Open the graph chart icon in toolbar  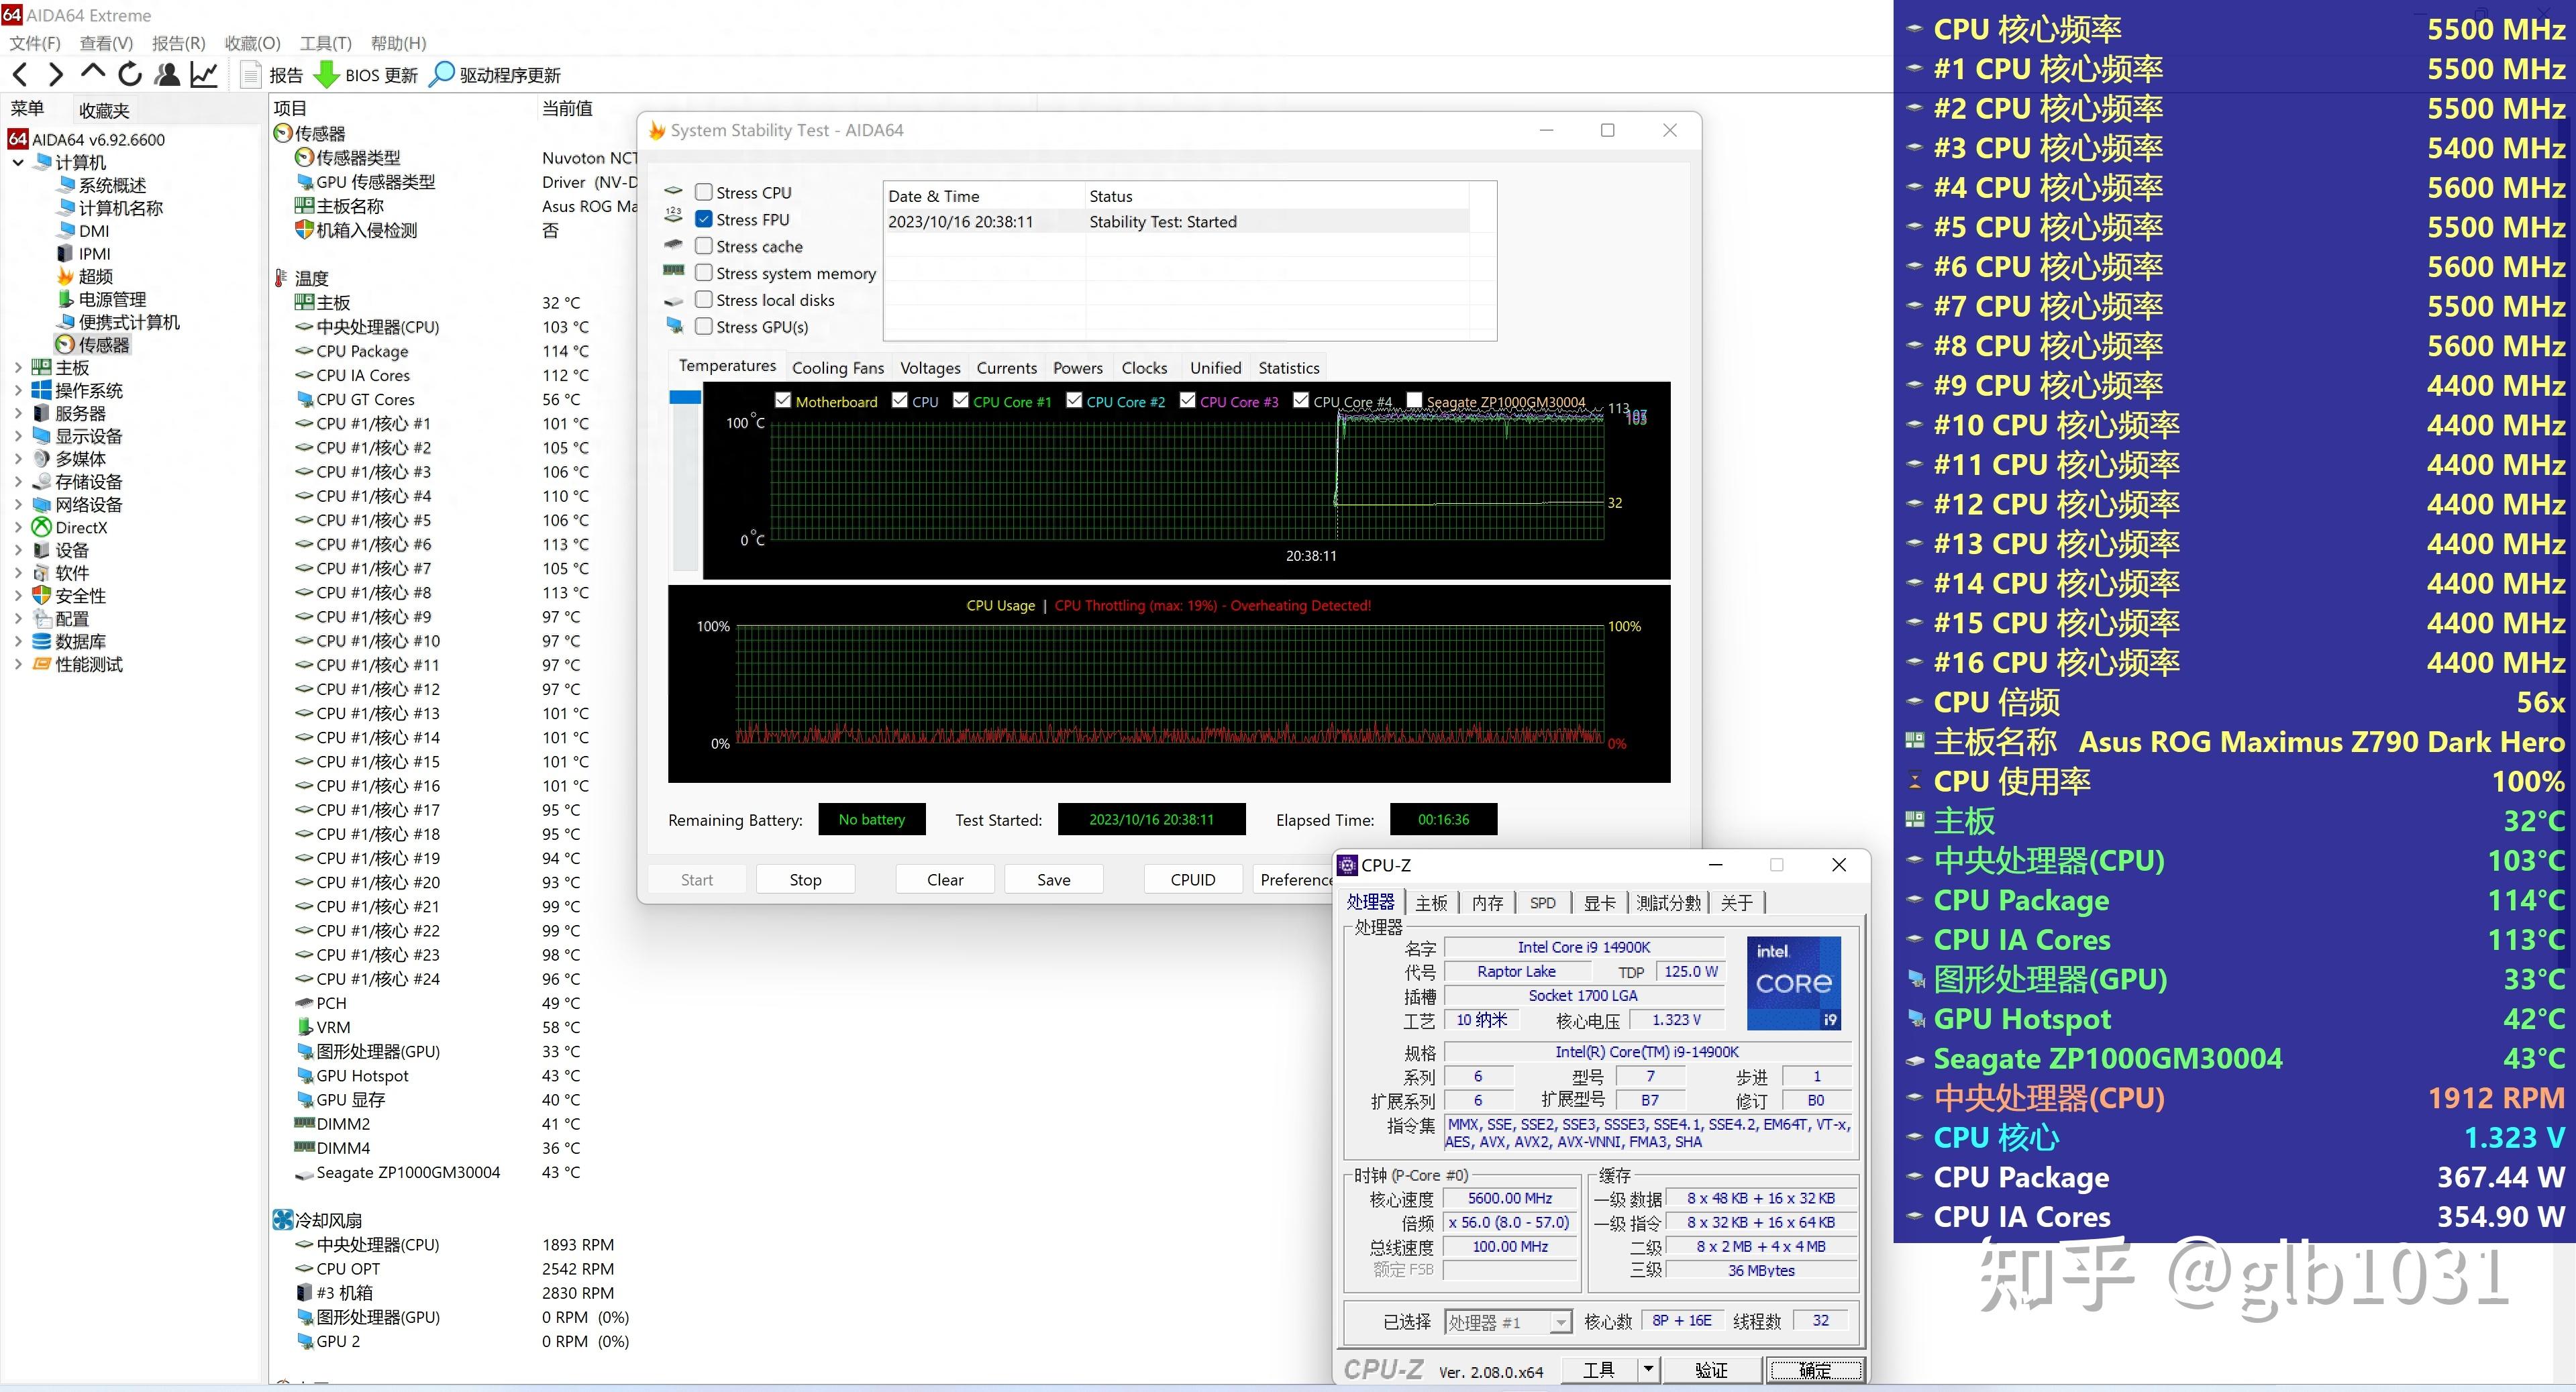[204, 74]
